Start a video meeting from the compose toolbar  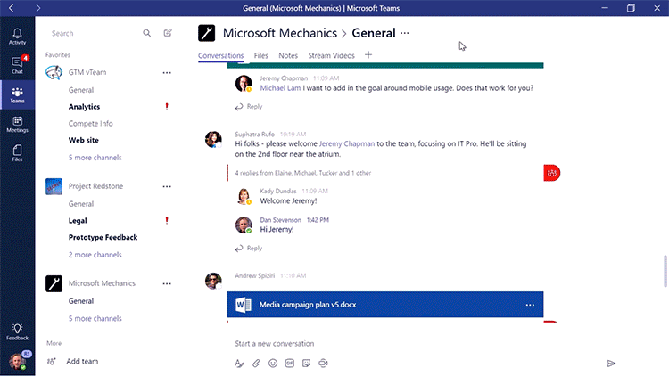[324, 363]
